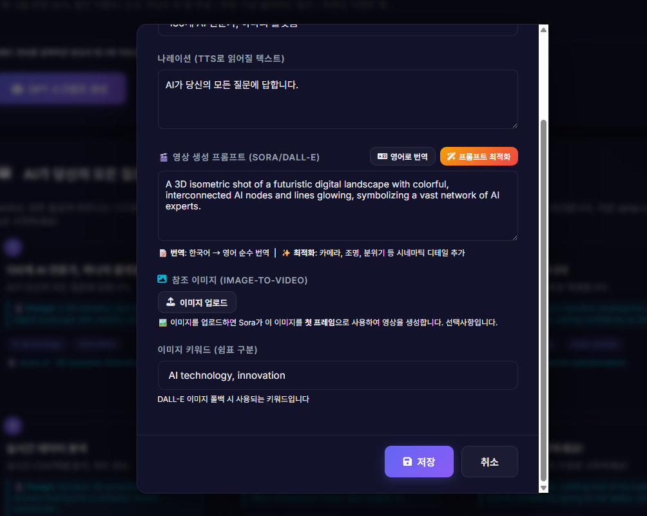The height and width of the screenshot is (516, 647).
Task: Optimize prompt with 프롬프트 최적화 button
Action: (x=479, y=157)
